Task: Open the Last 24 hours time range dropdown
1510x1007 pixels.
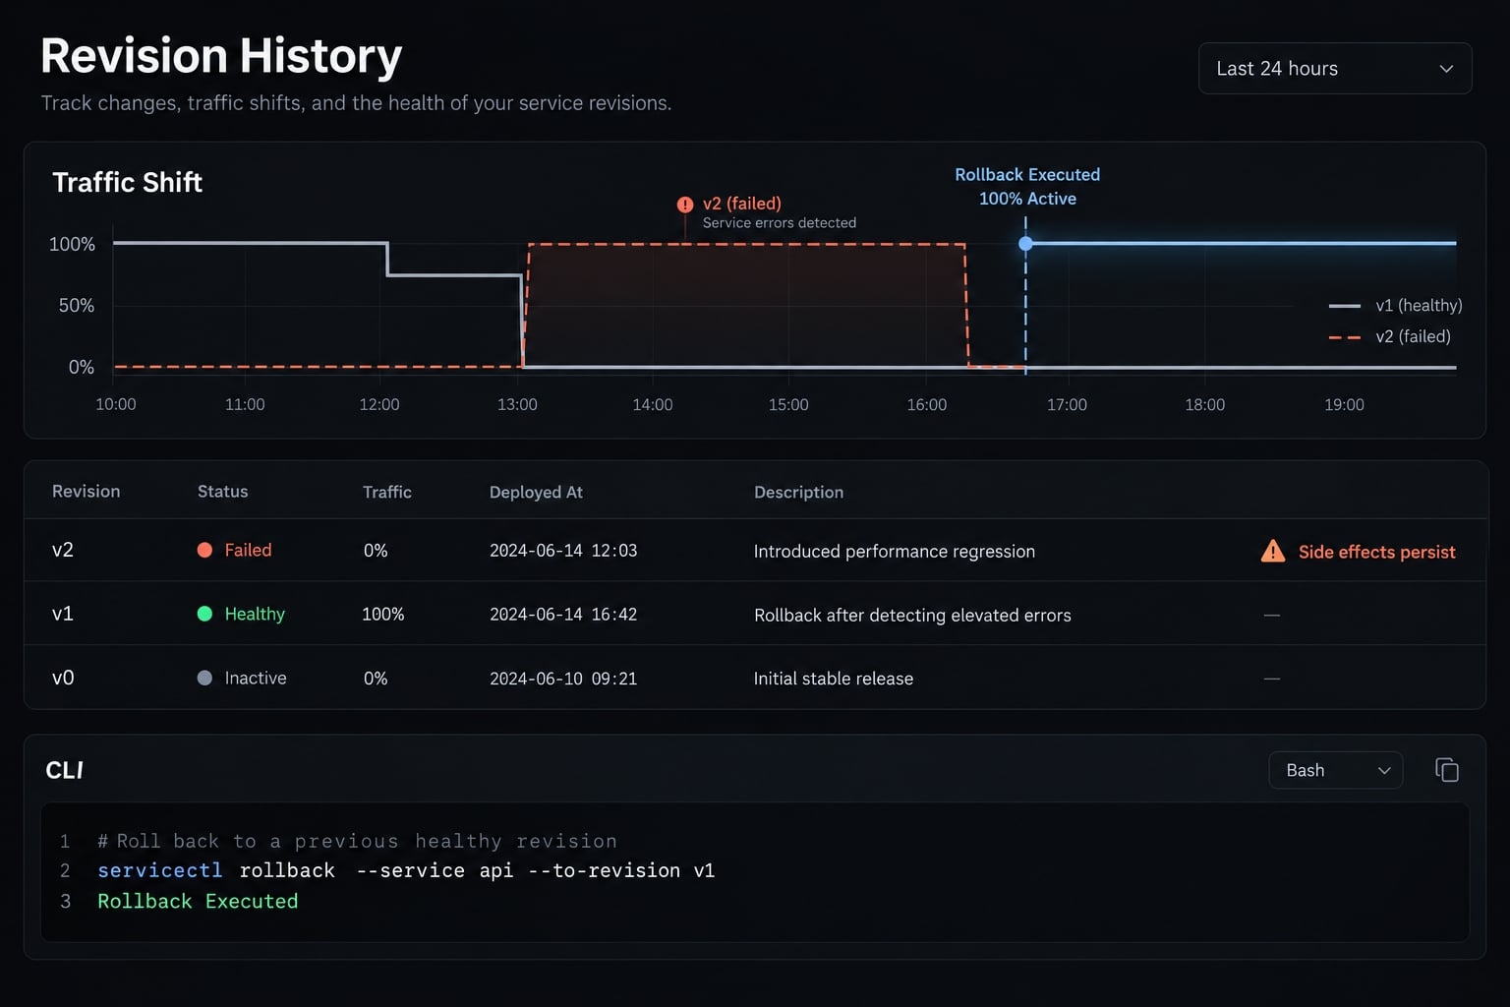Action: [x=1335, y=68]
